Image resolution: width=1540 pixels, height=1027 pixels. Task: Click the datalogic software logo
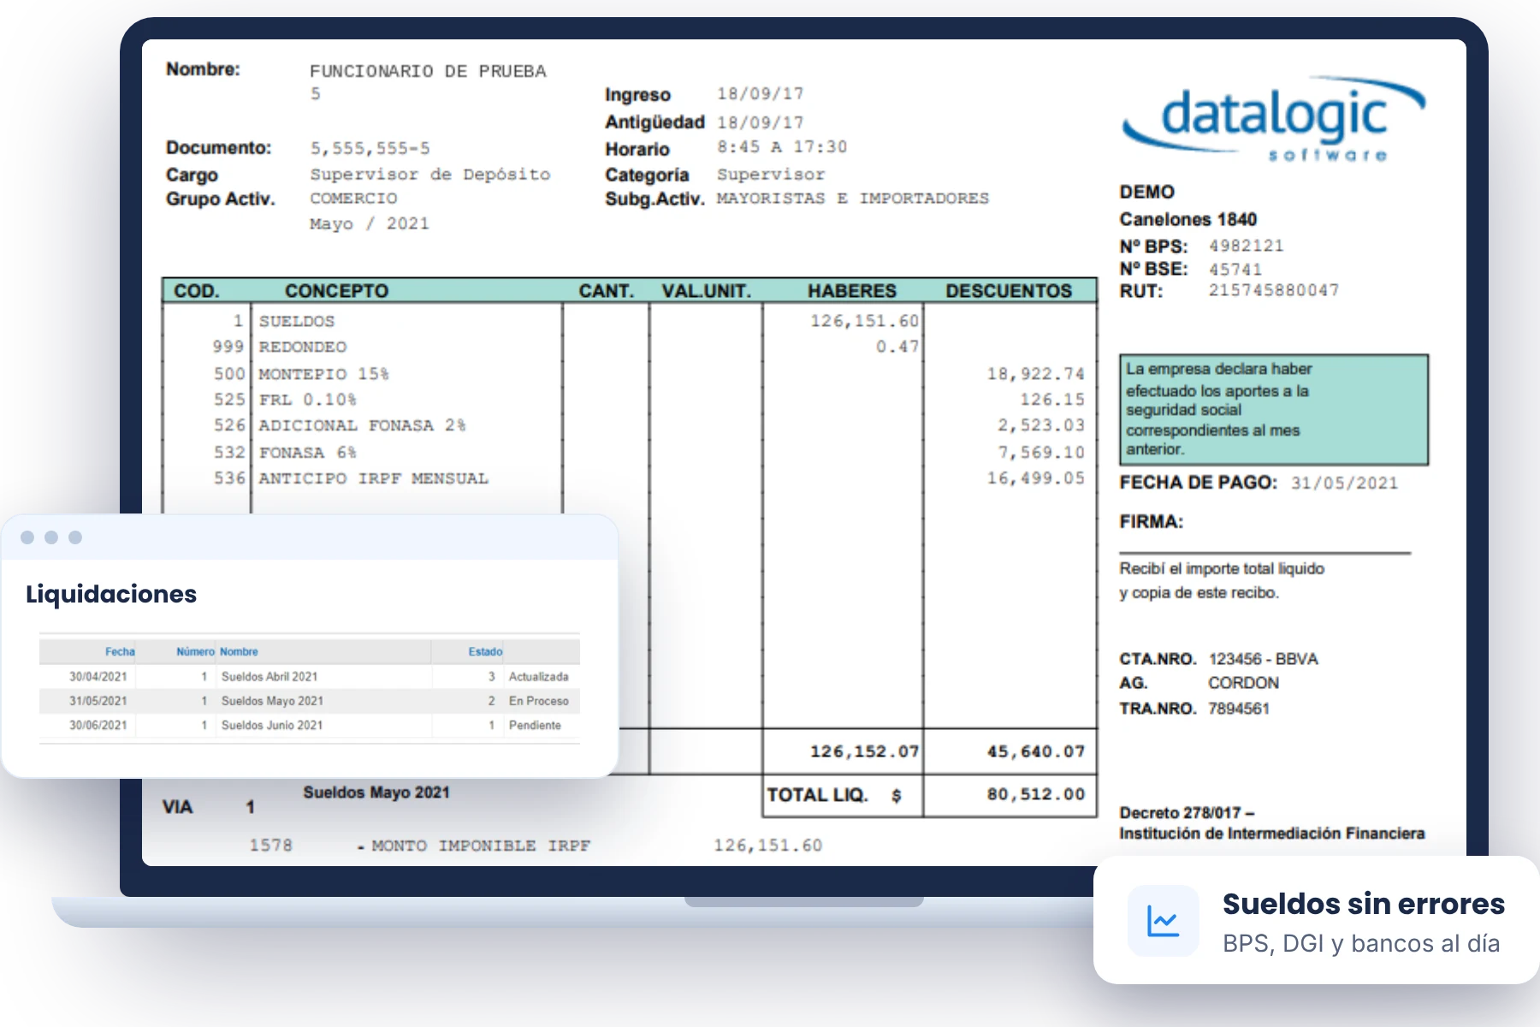pos(1274,119)
